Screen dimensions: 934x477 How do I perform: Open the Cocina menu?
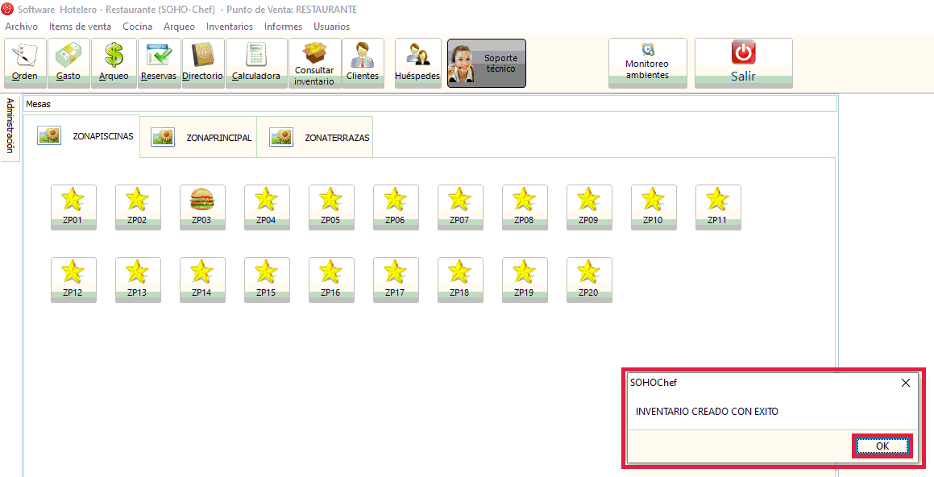[137, 27]
